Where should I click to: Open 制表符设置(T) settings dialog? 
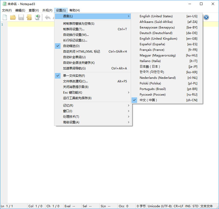tap(74, 29)
